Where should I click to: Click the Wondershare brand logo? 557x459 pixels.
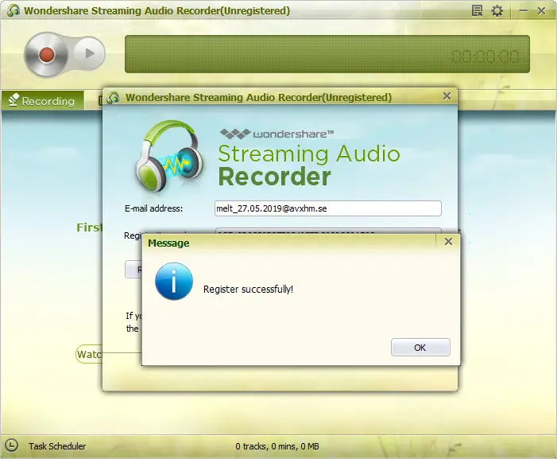277,134
